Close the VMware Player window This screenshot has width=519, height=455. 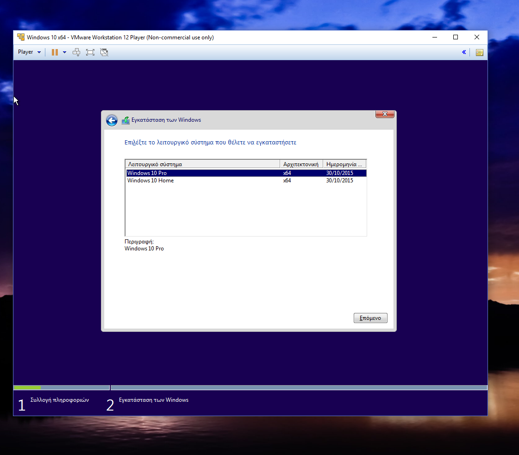[x=476, y=37]
